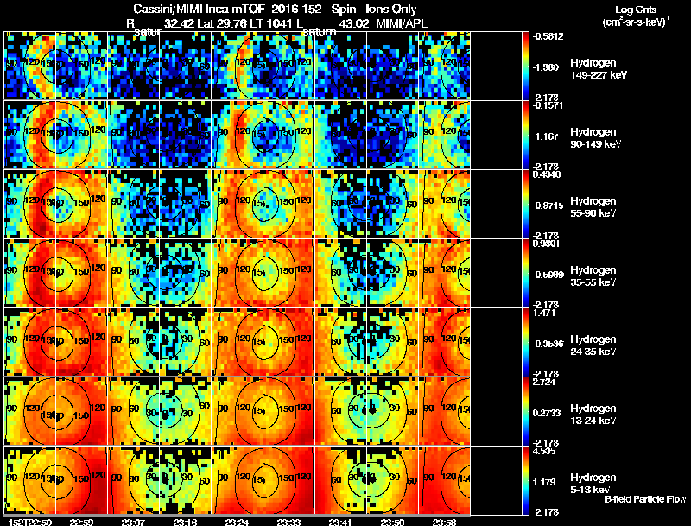Click the '-0.5812' colorbar maximum value
691x526 pixels.
tap(548, 36)
